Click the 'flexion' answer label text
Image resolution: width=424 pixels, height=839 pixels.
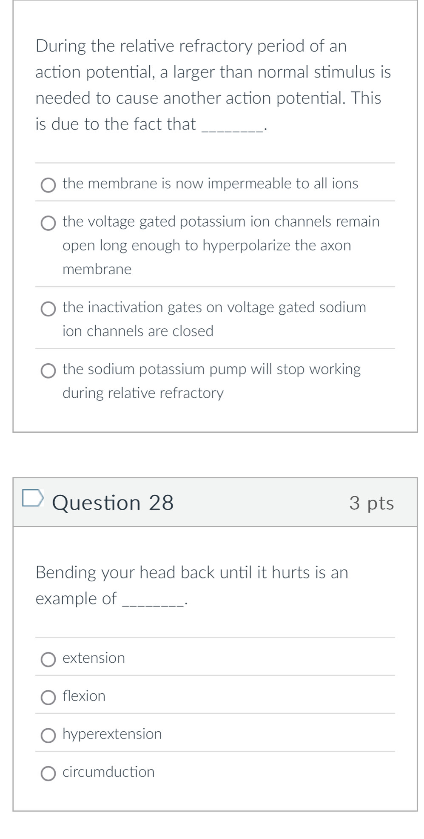tap(84, 696)
